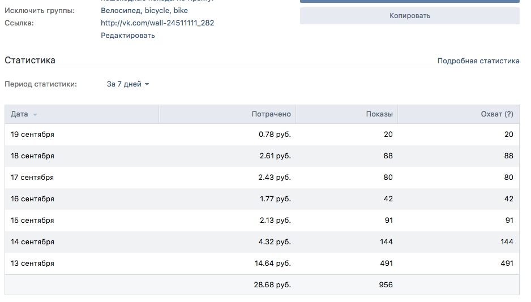This screenshot has width=531, height=302.
Task: Open the За 7 дней period dropdown
Action: click(x=128, y=84)
